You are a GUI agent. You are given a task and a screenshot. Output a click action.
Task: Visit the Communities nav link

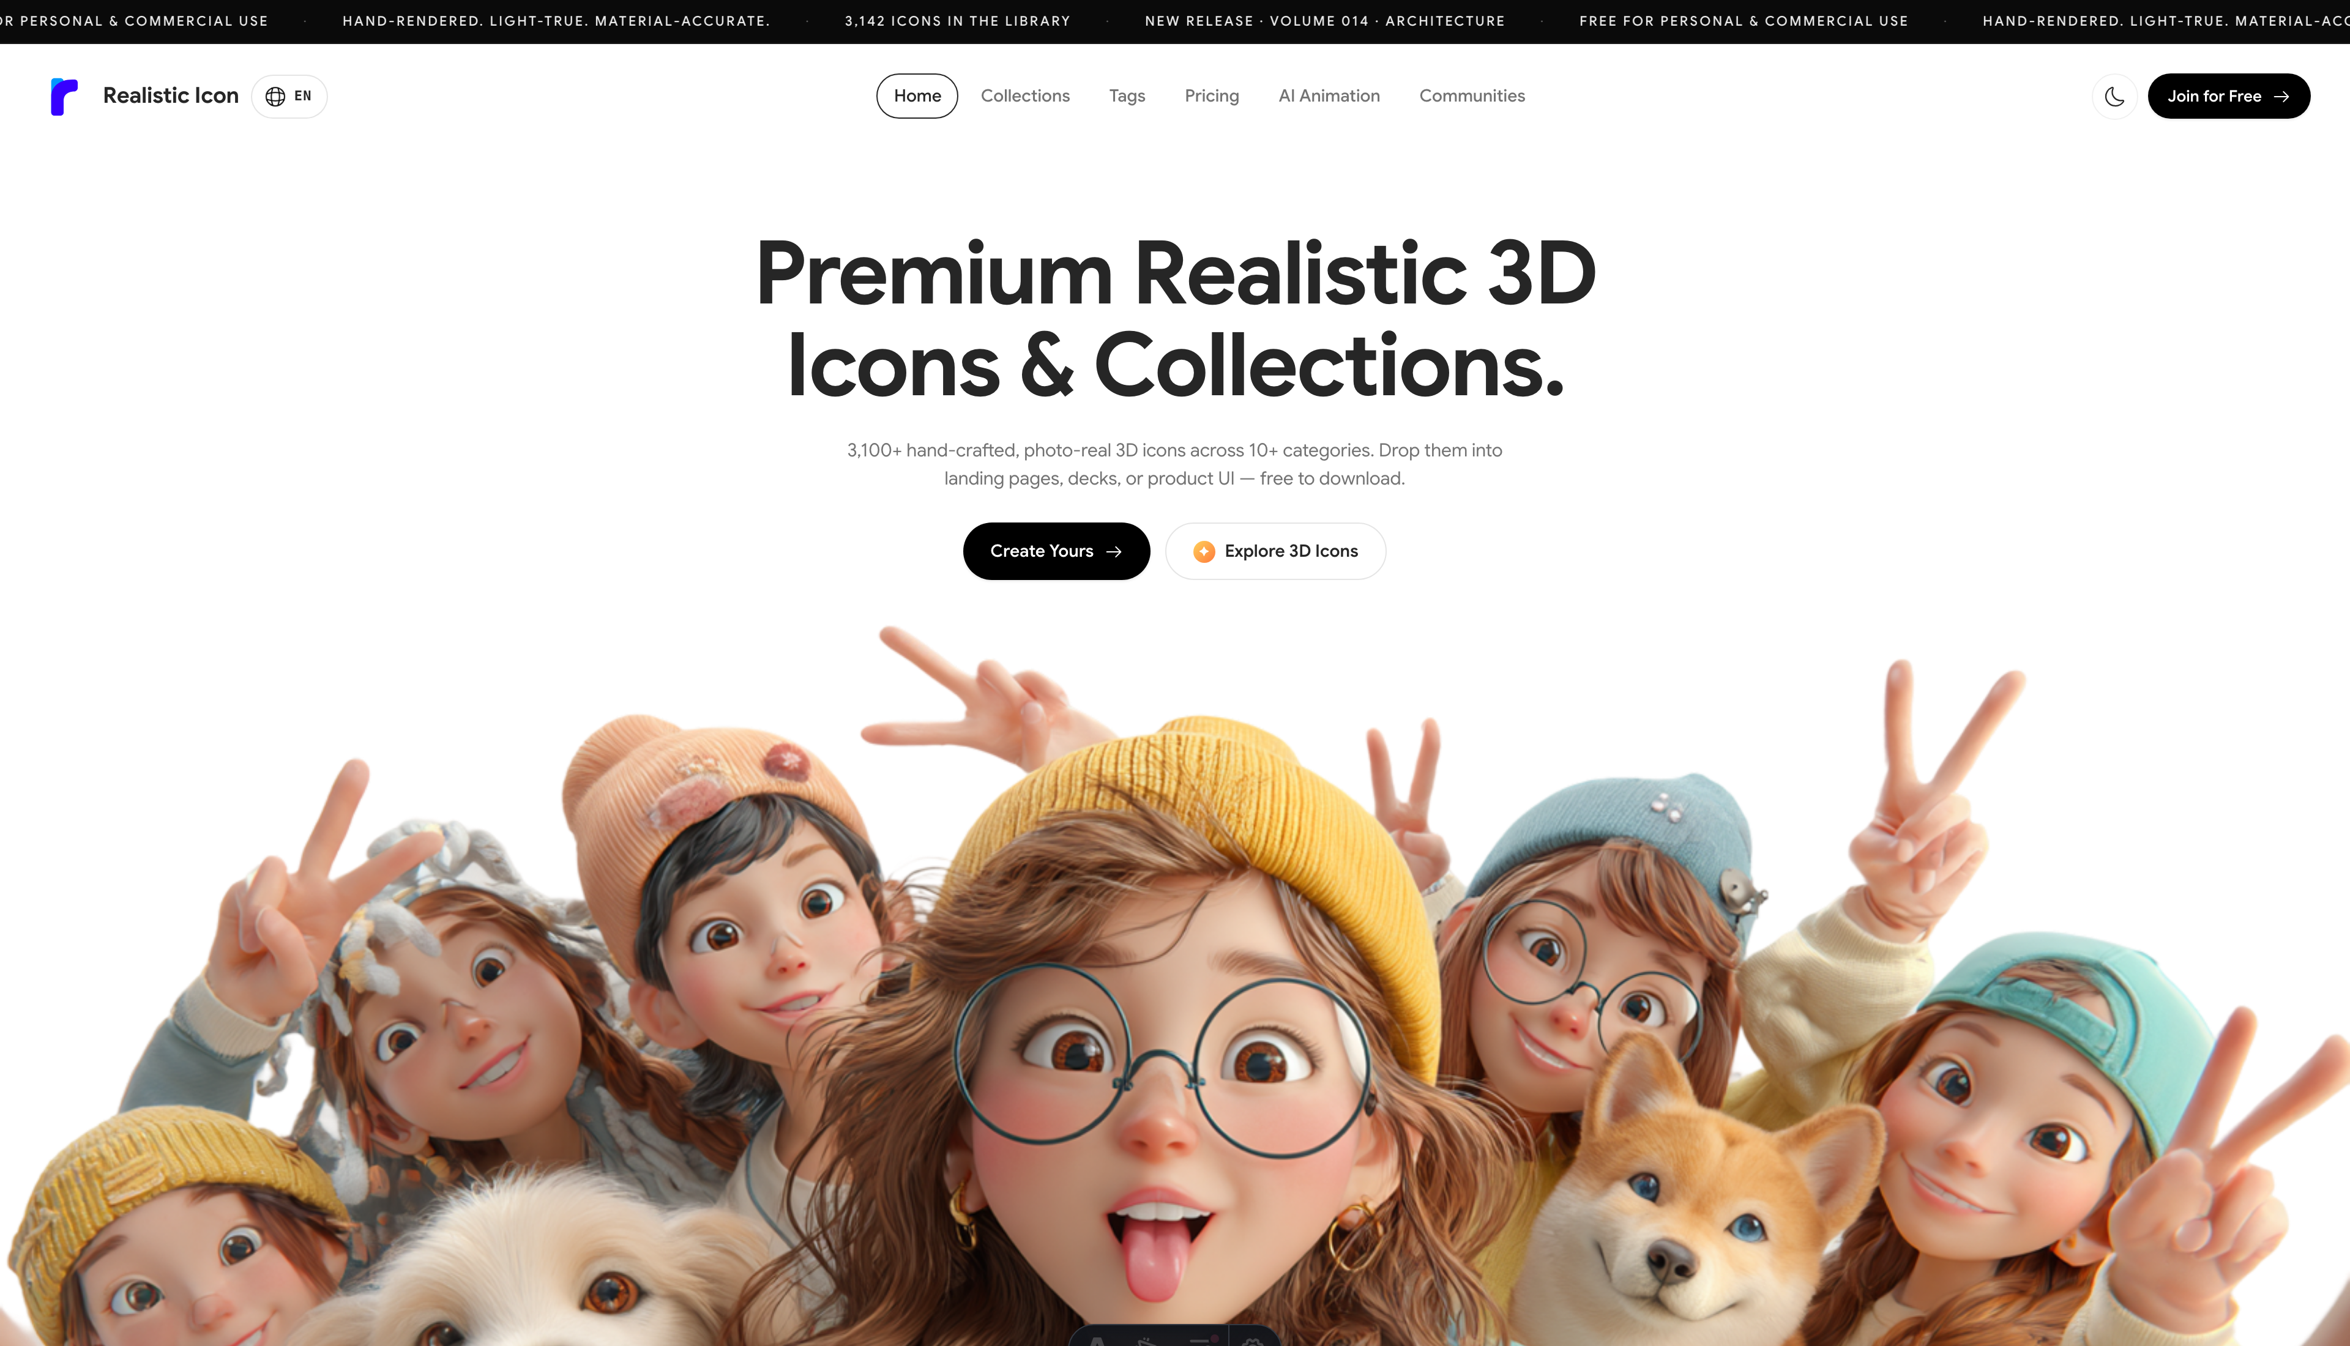tap(1472, 96)
